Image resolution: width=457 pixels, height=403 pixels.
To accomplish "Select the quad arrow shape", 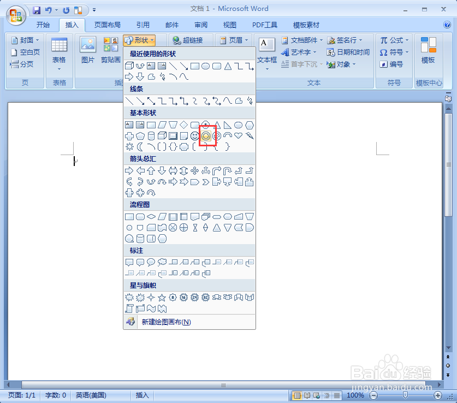I will point(195,171).
